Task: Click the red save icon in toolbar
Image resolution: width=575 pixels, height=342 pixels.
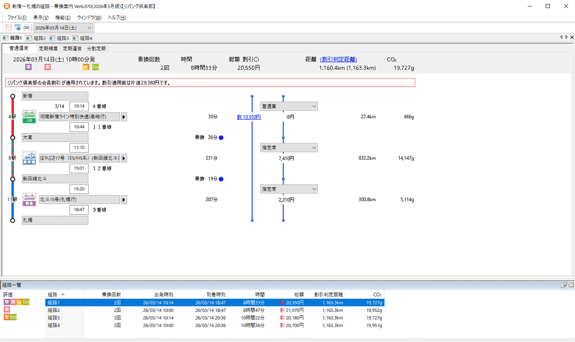Action: click(9, 28)
